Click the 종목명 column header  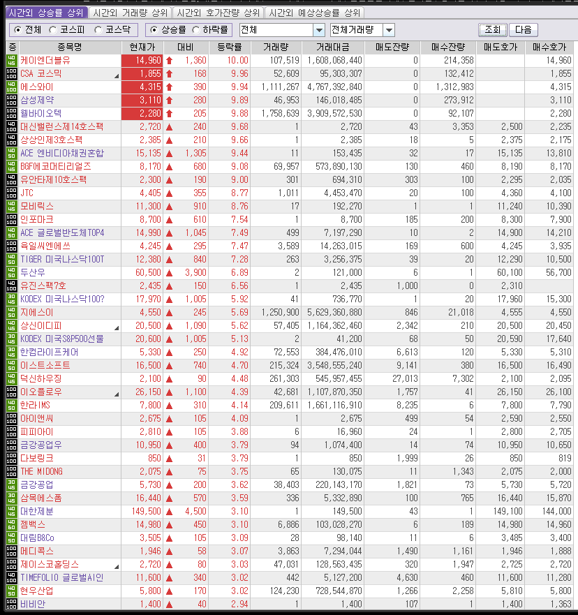(x=70, y=47)
